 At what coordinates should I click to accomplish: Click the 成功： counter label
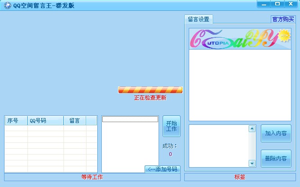[x=170, y=146]
